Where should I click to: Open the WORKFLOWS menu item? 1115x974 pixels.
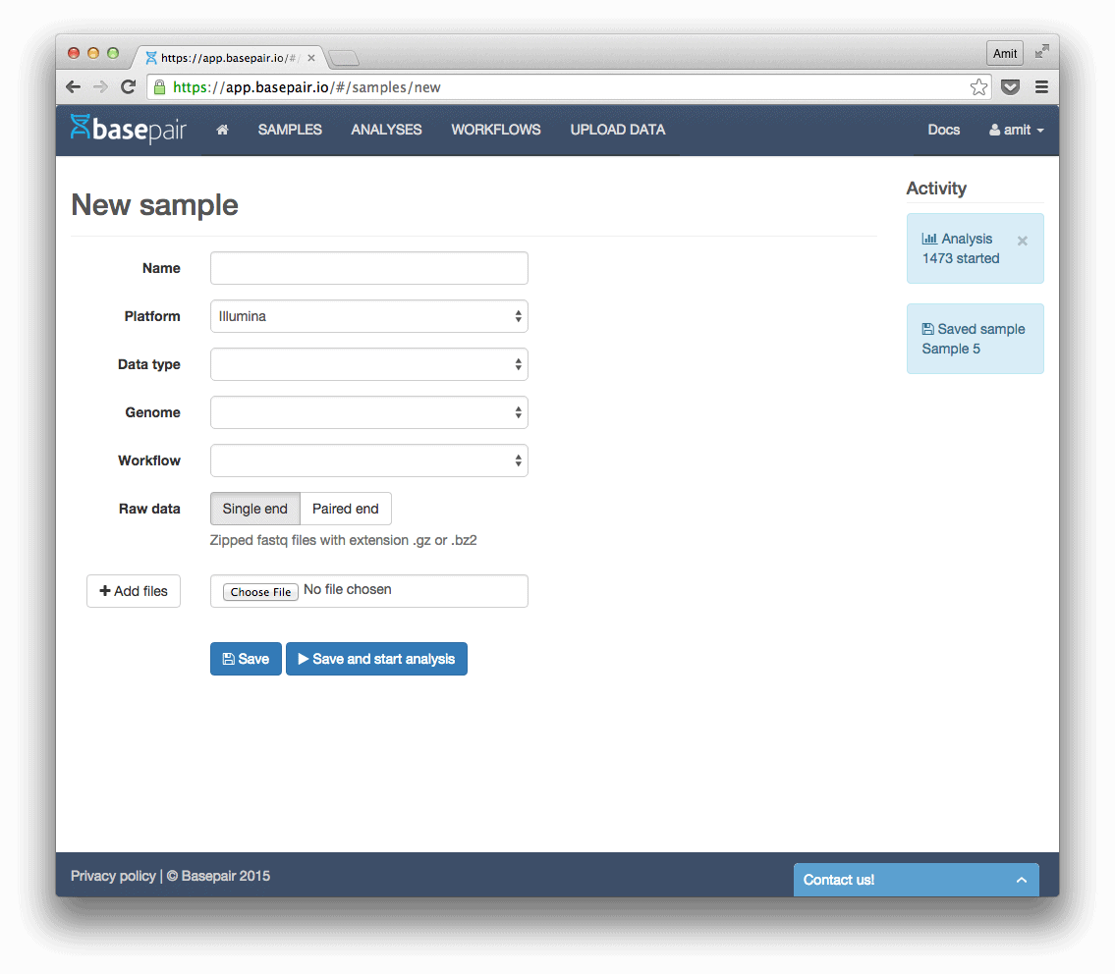point(495,129)
